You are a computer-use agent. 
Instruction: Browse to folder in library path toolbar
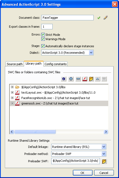[91, 79]
